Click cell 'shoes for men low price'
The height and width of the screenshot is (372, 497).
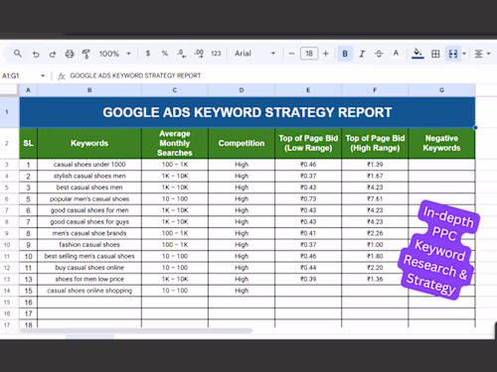(x=89, y=279)
